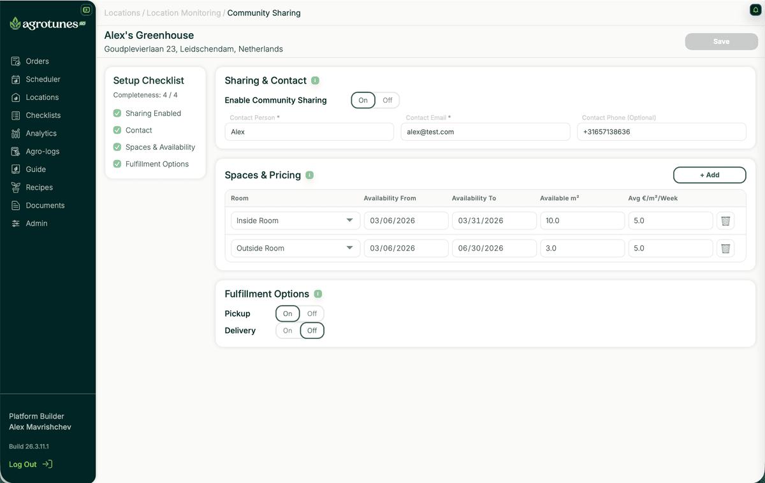This screenshot has width=765, height=483.
Task: Check the Sharing Enabled checklist item
Action: [117, 113]
